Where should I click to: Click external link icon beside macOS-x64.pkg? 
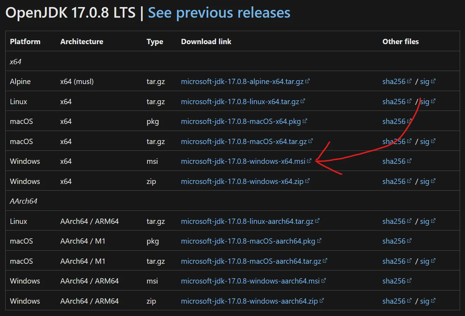click(305, 121)
